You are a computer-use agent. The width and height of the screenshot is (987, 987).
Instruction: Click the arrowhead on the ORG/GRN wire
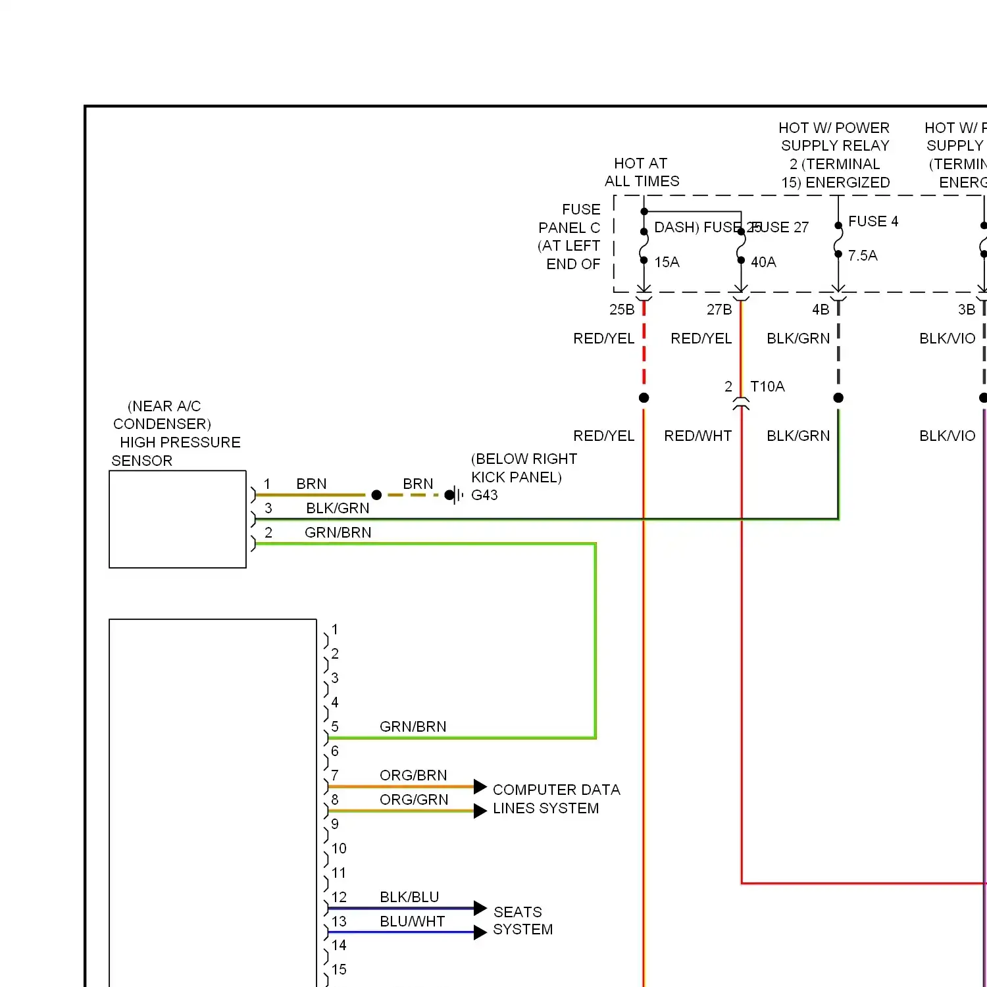pos(480,811)
